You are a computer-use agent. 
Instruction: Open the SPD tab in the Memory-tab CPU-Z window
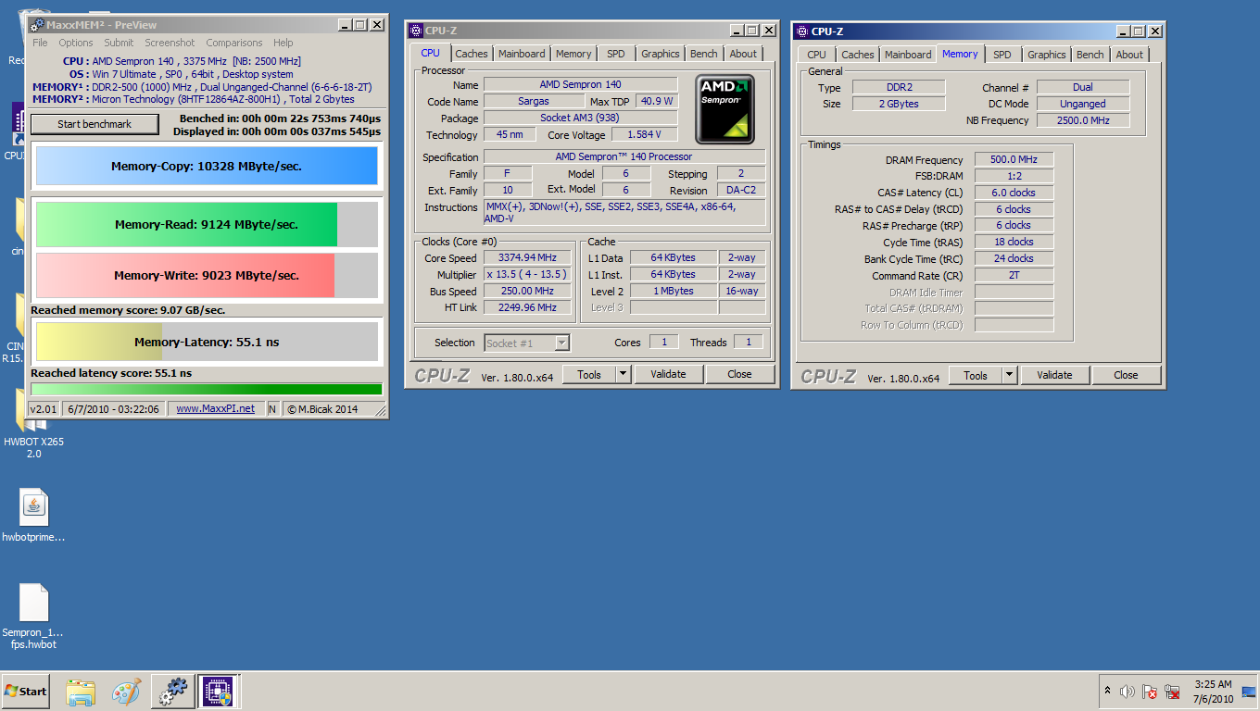tap(1002, 55)
